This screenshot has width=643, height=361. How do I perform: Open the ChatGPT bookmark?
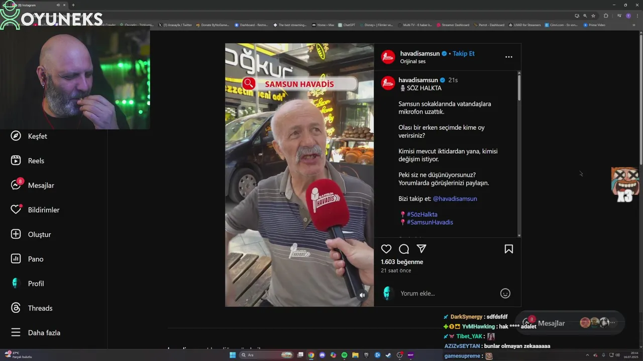point(347,25)
